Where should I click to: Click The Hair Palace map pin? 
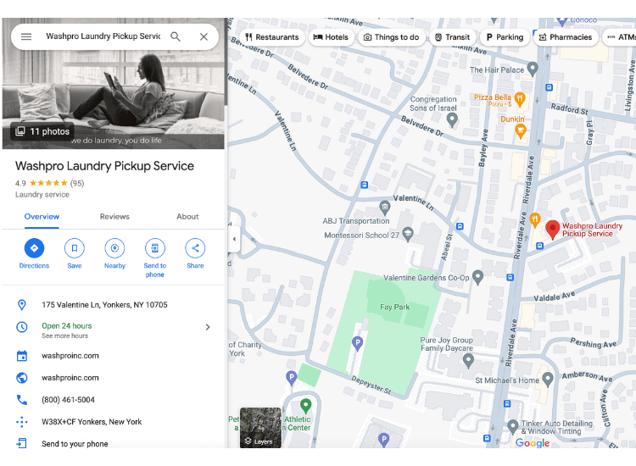[x=533, y=69]
